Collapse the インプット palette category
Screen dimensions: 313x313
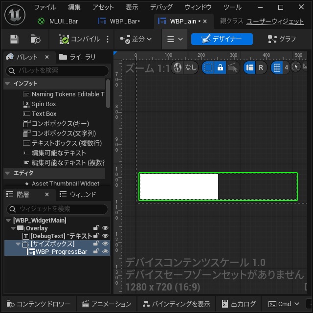coord(8,84)
